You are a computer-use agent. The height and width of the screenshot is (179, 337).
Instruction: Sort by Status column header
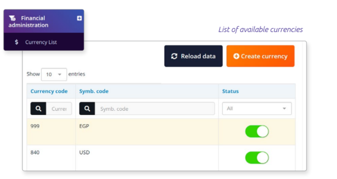coord(230,91)
